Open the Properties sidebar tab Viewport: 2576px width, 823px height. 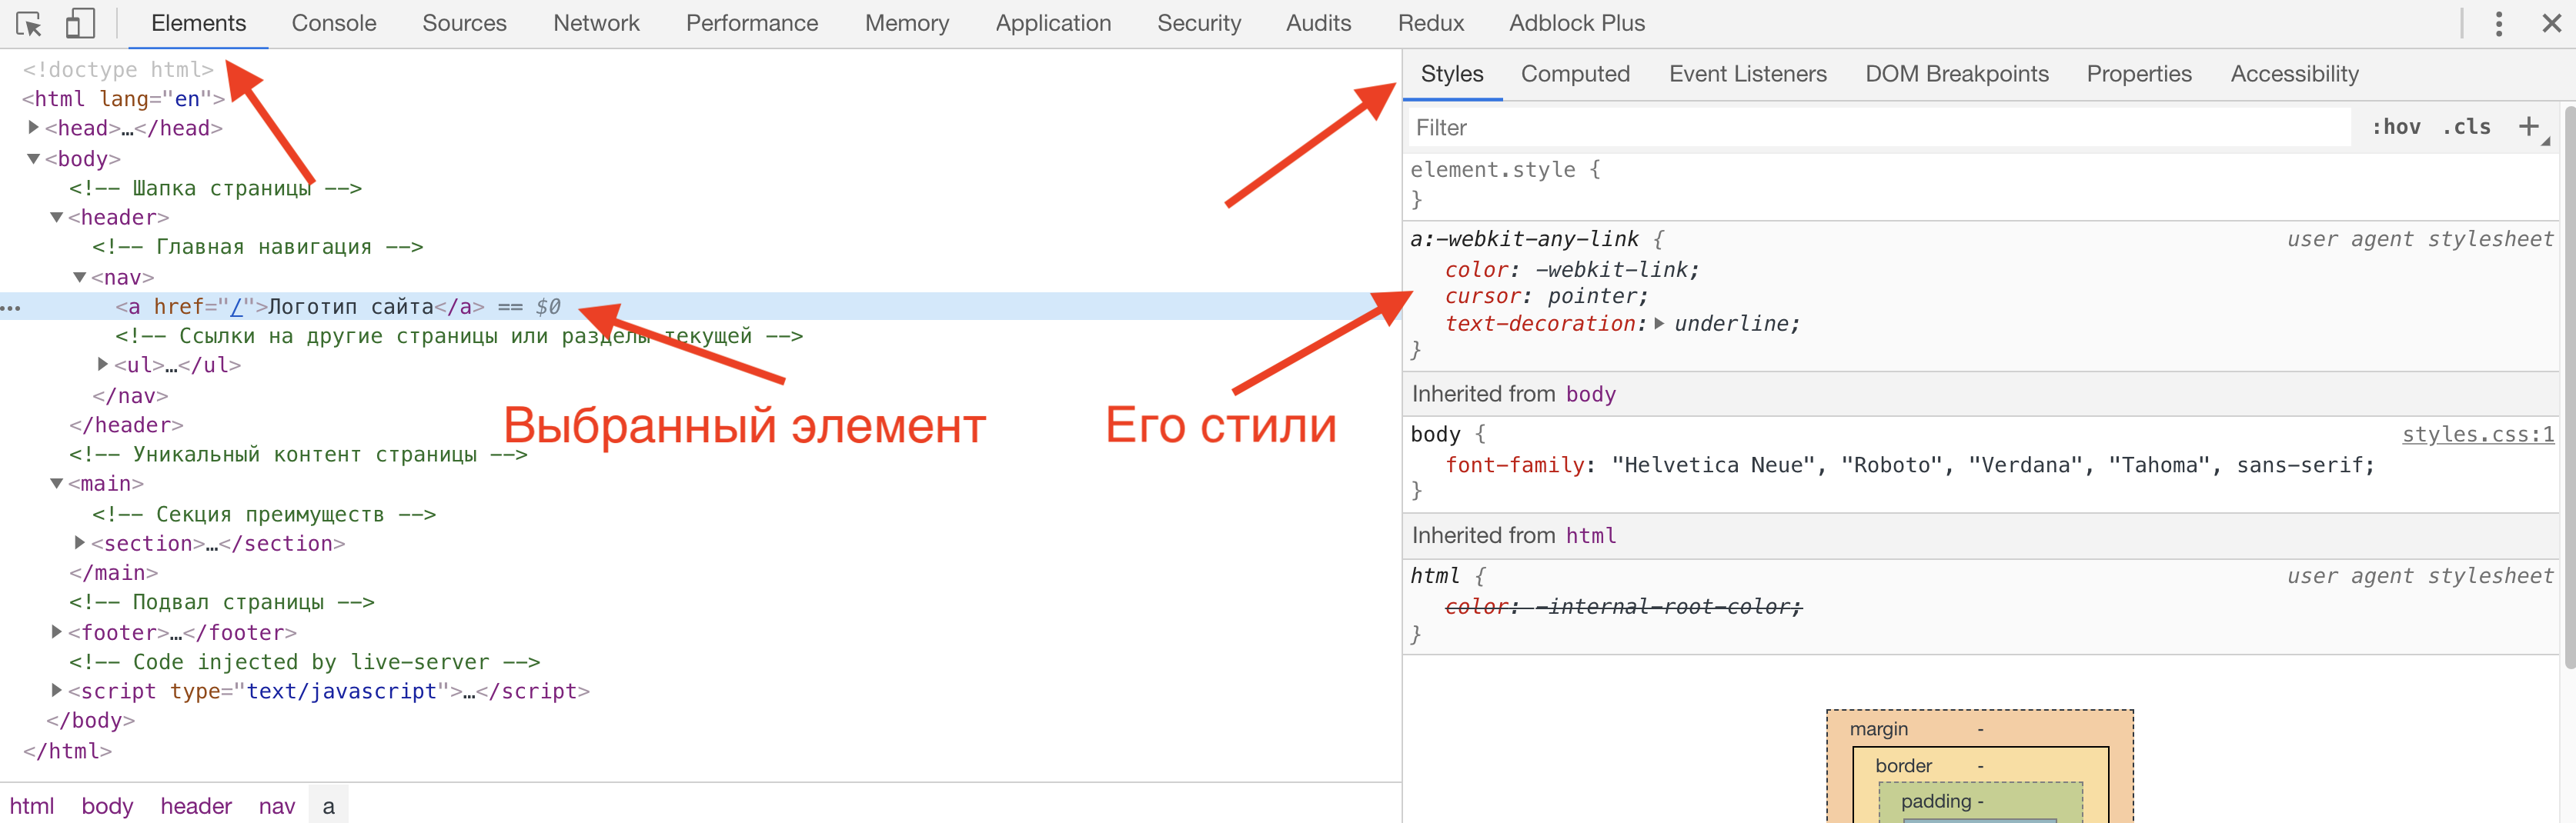[x=2138, y=74]
